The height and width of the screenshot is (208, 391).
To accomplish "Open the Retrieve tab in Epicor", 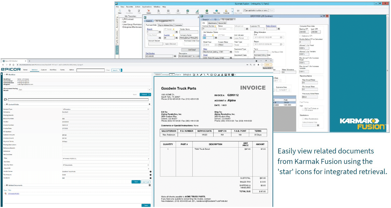I will point(35,70).
